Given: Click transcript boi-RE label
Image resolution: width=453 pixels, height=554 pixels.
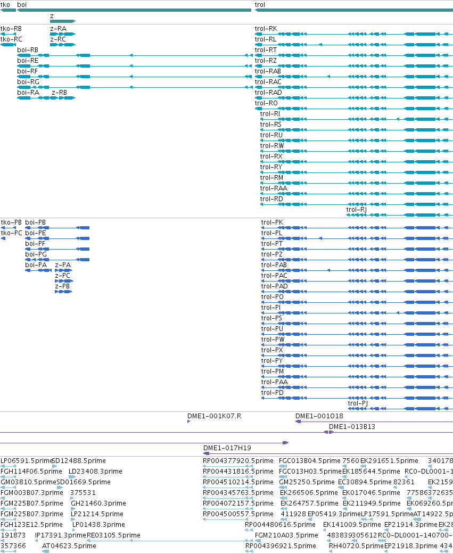Looking at the screenshot, I should [x=28, y=61].
